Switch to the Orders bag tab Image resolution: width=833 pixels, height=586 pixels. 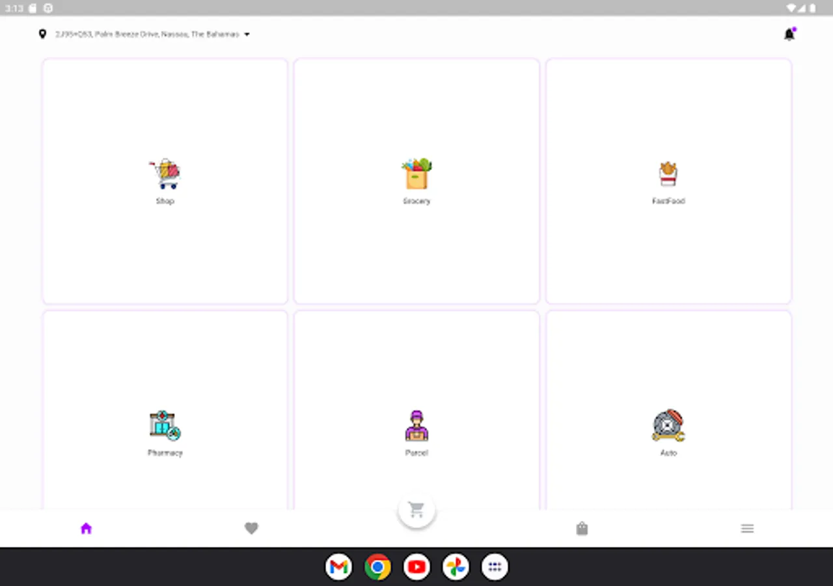point(582,528)
